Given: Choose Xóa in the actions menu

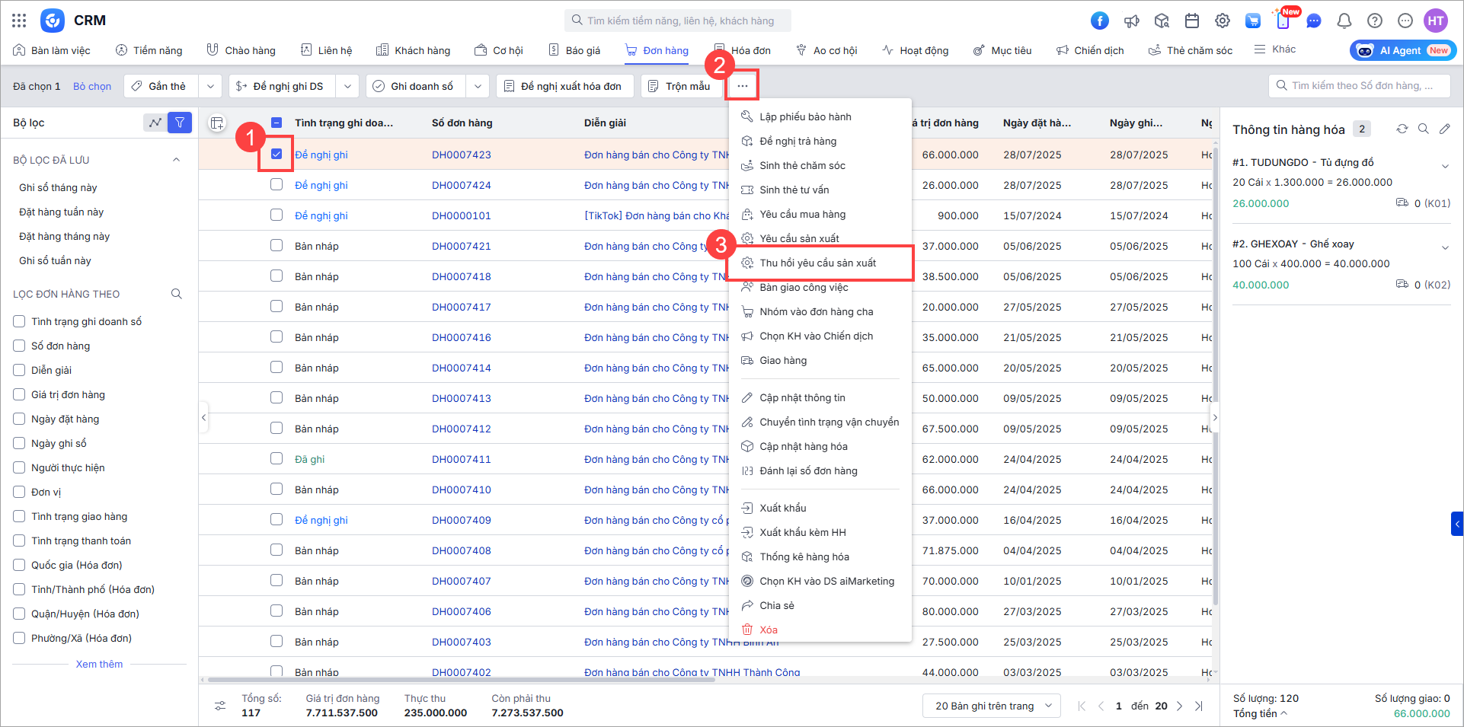Looking at the screenshot, I should 820,630.
